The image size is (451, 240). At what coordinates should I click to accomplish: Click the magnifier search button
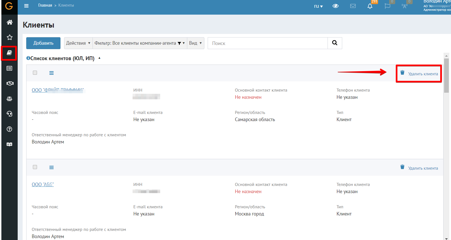point(335,43)
